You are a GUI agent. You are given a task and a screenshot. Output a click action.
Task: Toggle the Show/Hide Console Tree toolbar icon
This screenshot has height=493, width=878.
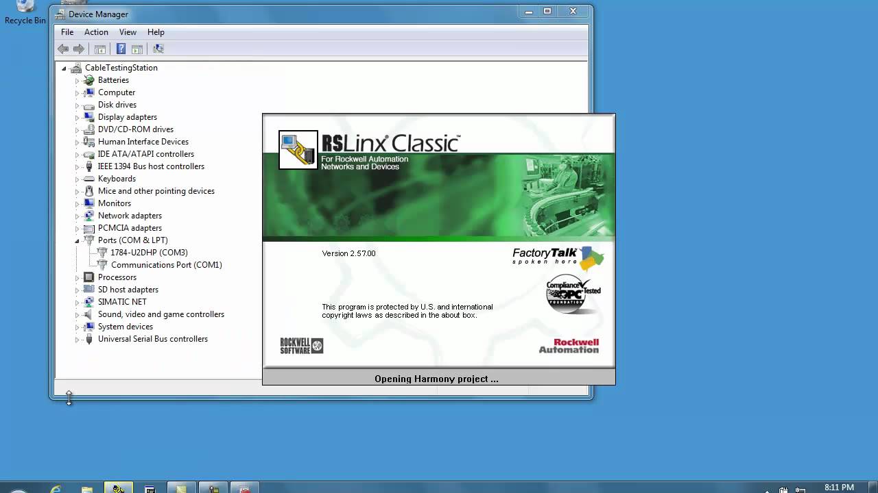(x=99, y=49)
